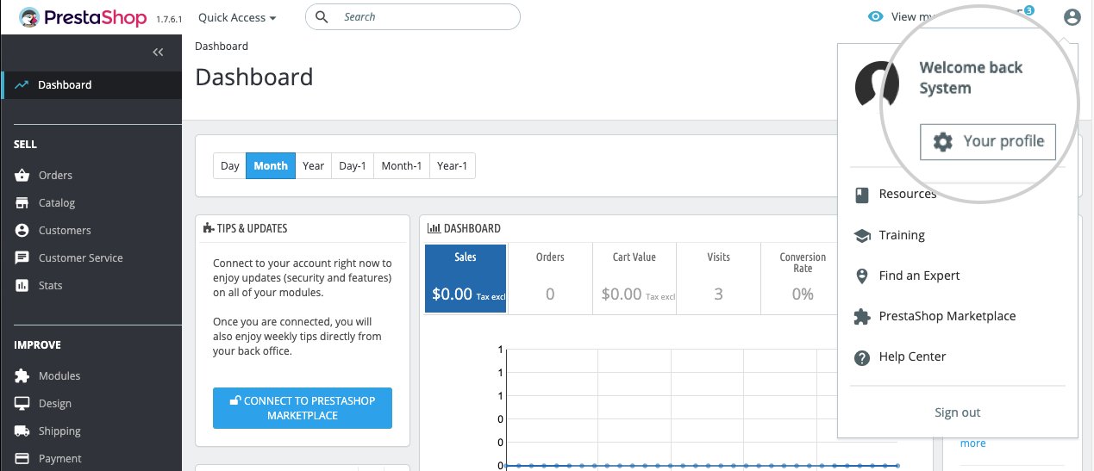The height and width of the screenshot is (471, 1094).
Task: Click the gear icon in Your profile
Action: [x=943, y=142]
